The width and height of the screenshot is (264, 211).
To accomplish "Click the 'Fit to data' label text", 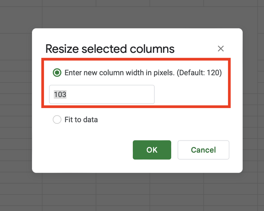I will click(x=81, y=119).
